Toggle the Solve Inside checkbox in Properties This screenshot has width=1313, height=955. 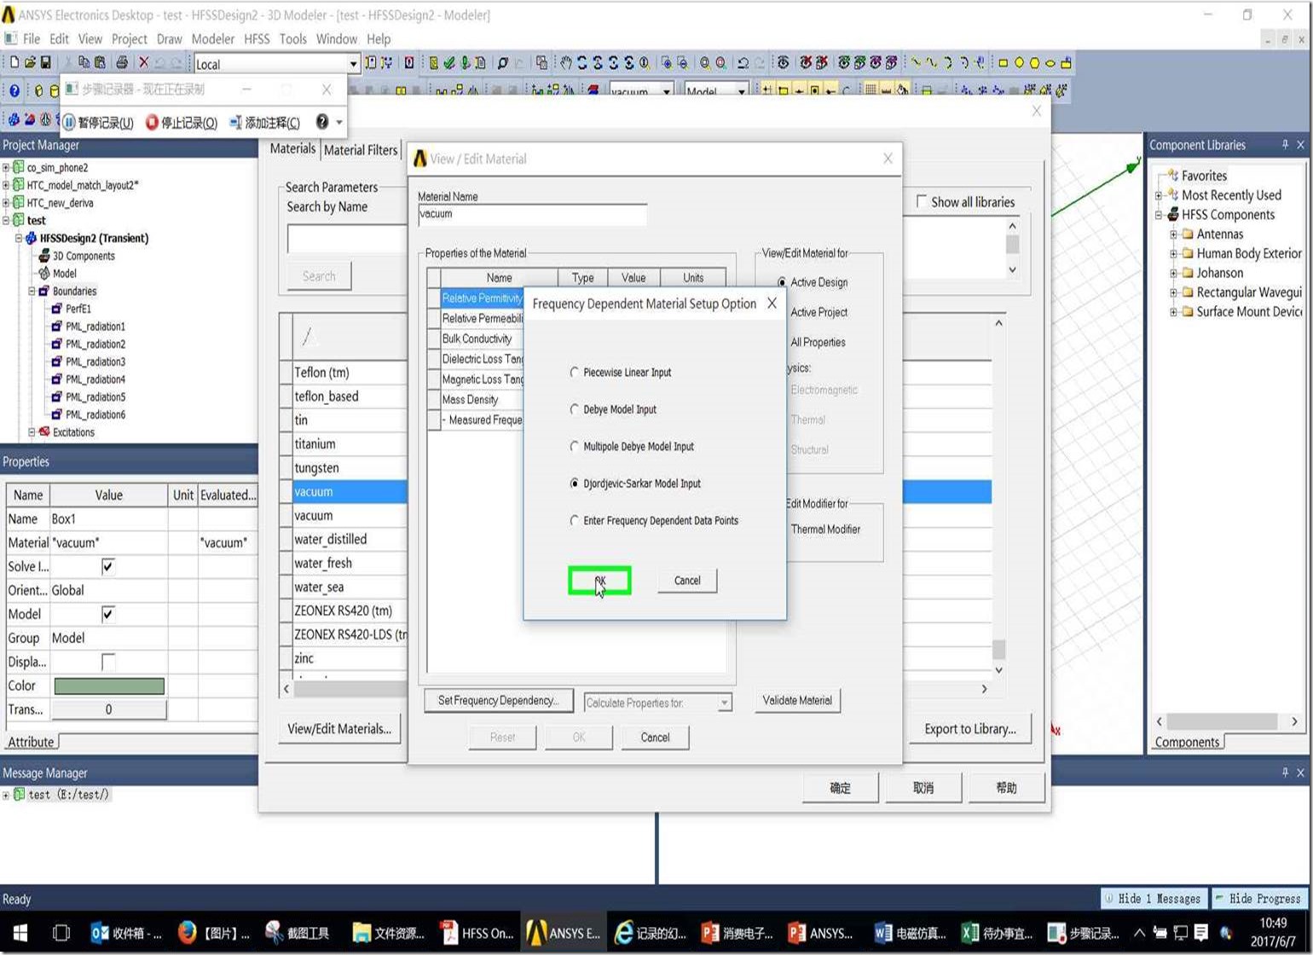pyautogui.click(x=108, y=566)
